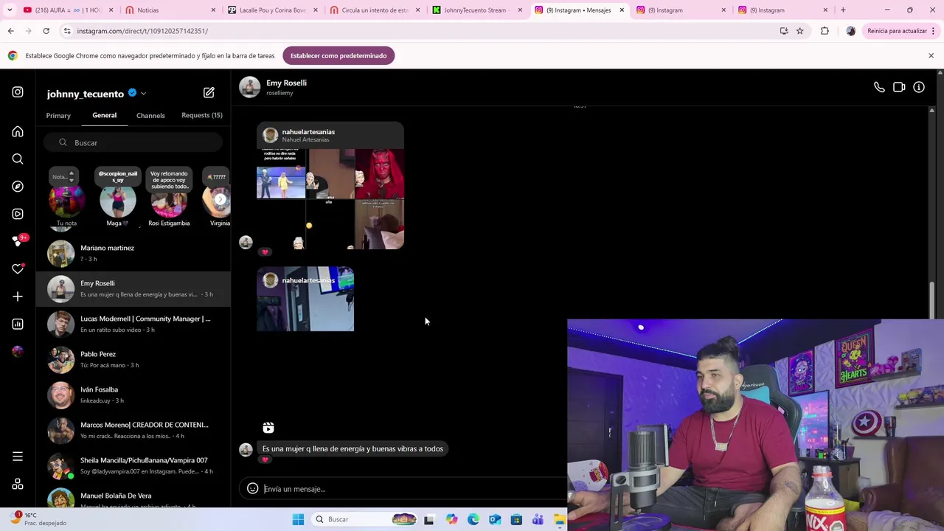Click the Create plus icon
This screenshot has width=944, height=531.
tap(18, 296)
